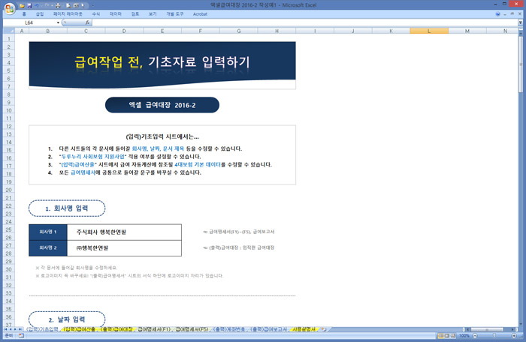This screenshot has width=526, height=342.
Task: Switch to the (입력)급여산출 sheet tab
Action: click(x=80, y=329)
